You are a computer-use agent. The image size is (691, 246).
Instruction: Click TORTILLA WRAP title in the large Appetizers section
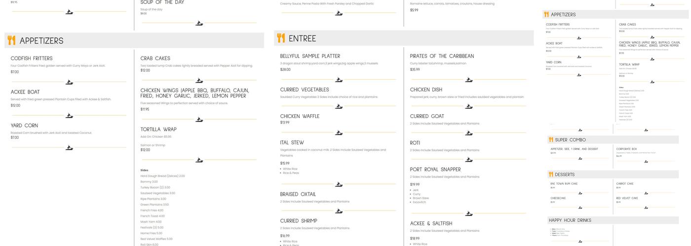click(158, 129)
